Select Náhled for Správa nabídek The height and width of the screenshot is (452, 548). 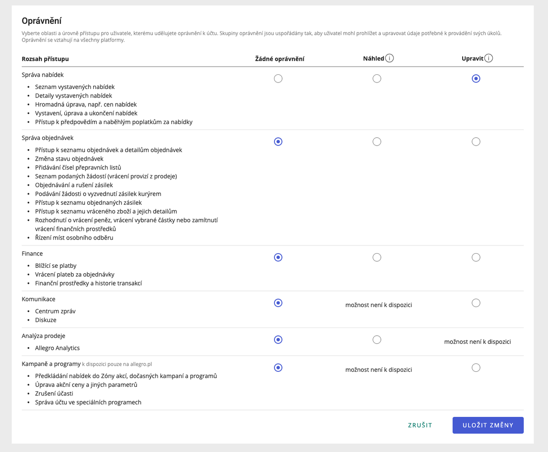point(377,78)
